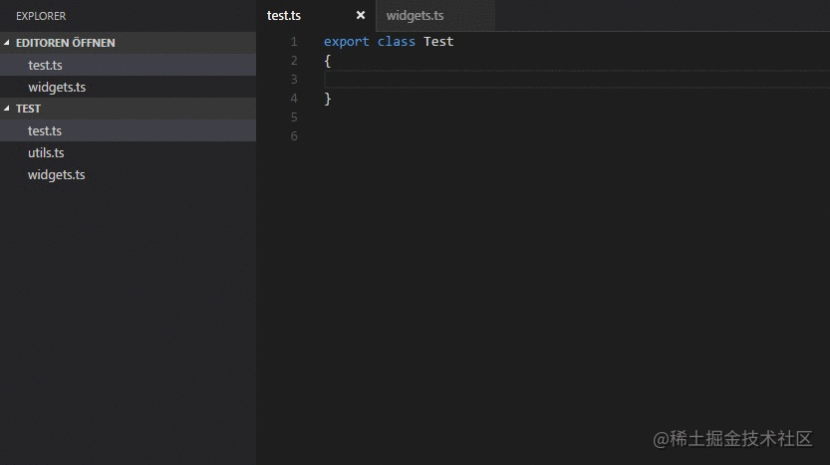Click line number 6 in the gutter
830x465 pixels.
293,136
